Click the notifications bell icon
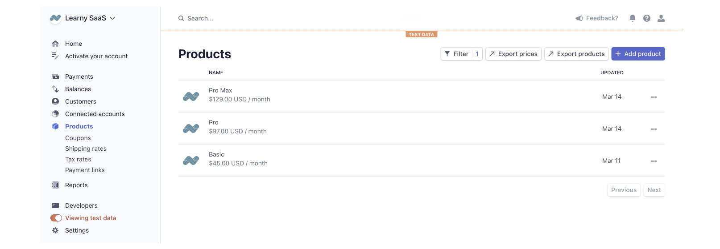The height and width of the screenshot is (249, 720). point(632,18)
